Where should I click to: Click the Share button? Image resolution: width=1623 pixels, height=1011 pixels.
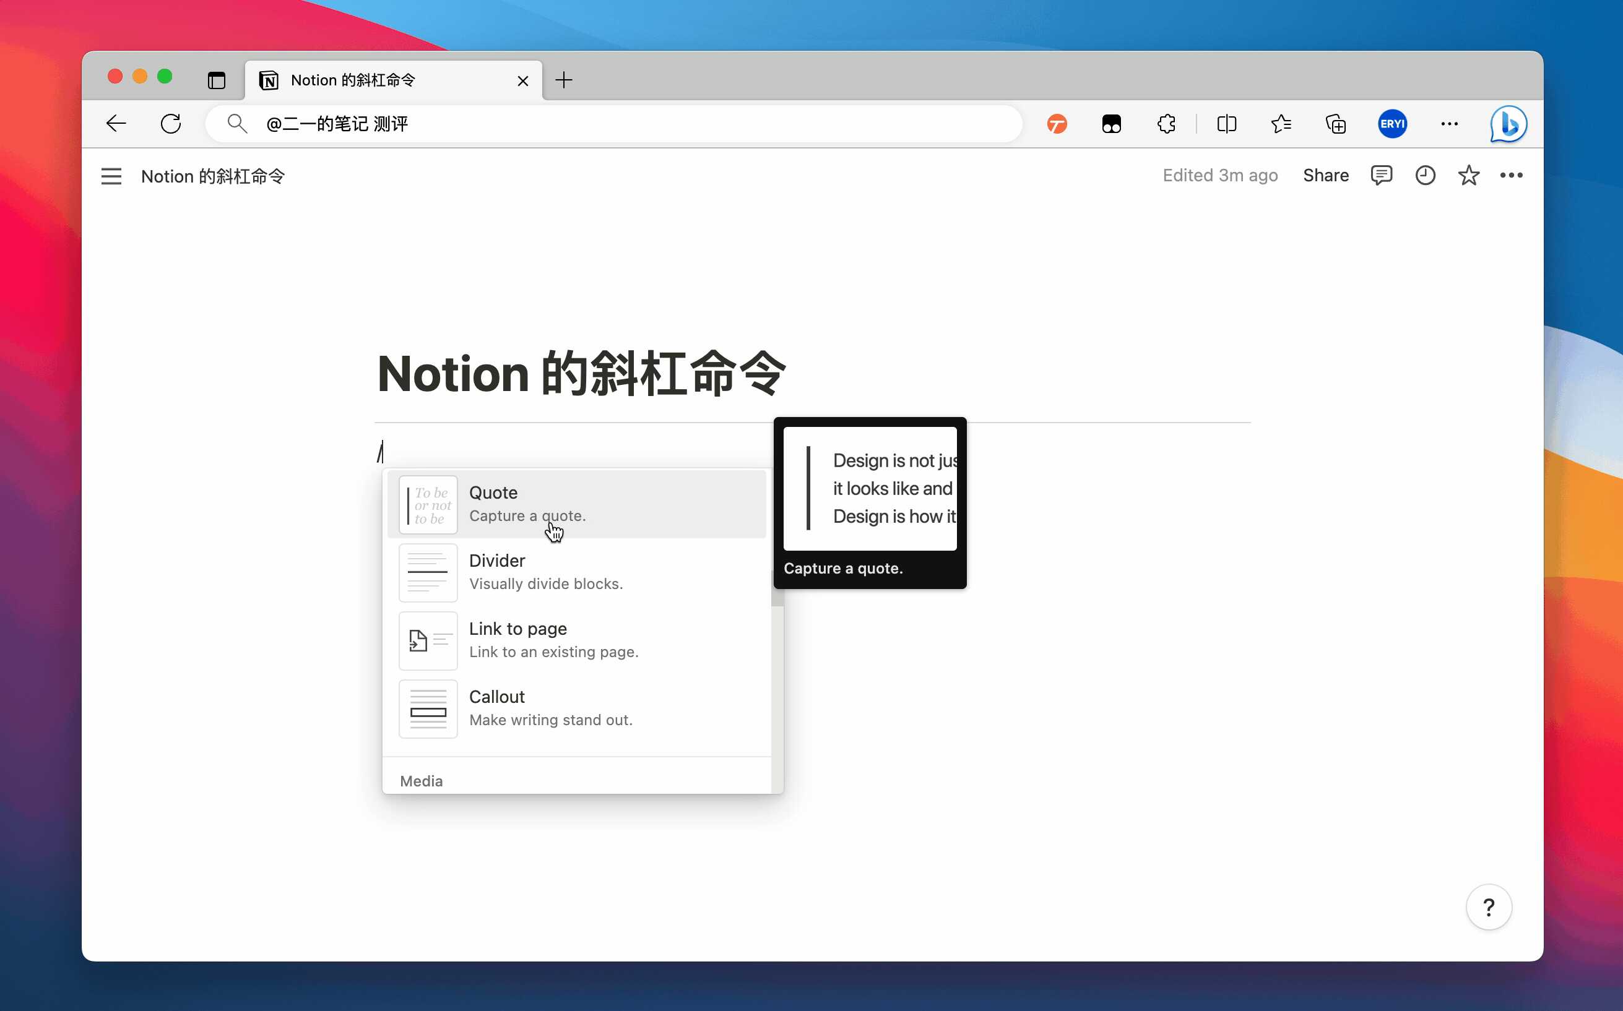pos(1325,175)
